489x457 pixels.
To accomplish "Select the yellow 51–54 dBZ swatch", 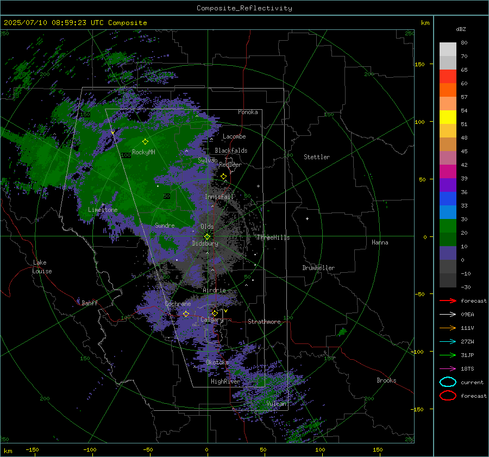I will 448,117.
